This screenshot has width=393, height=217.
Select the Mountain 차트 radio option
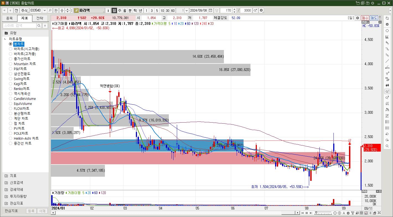(x=11, y=64)
